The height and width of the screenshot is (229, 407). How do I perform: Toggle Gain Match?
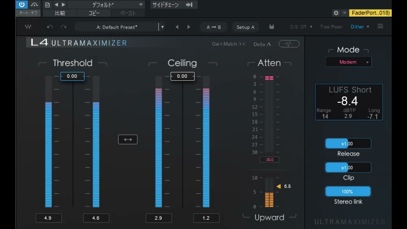point(229,44)
